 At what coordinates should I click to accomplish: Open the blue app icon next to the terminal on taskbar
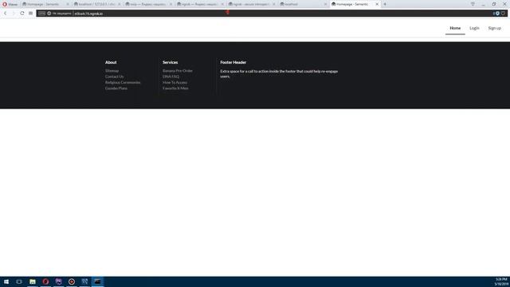tap(84, 281)
